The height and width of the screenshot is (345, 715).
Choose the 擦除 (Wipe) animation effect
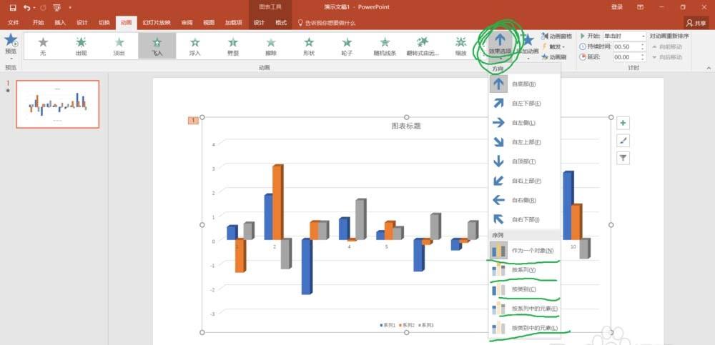click(x=271, y=46)
